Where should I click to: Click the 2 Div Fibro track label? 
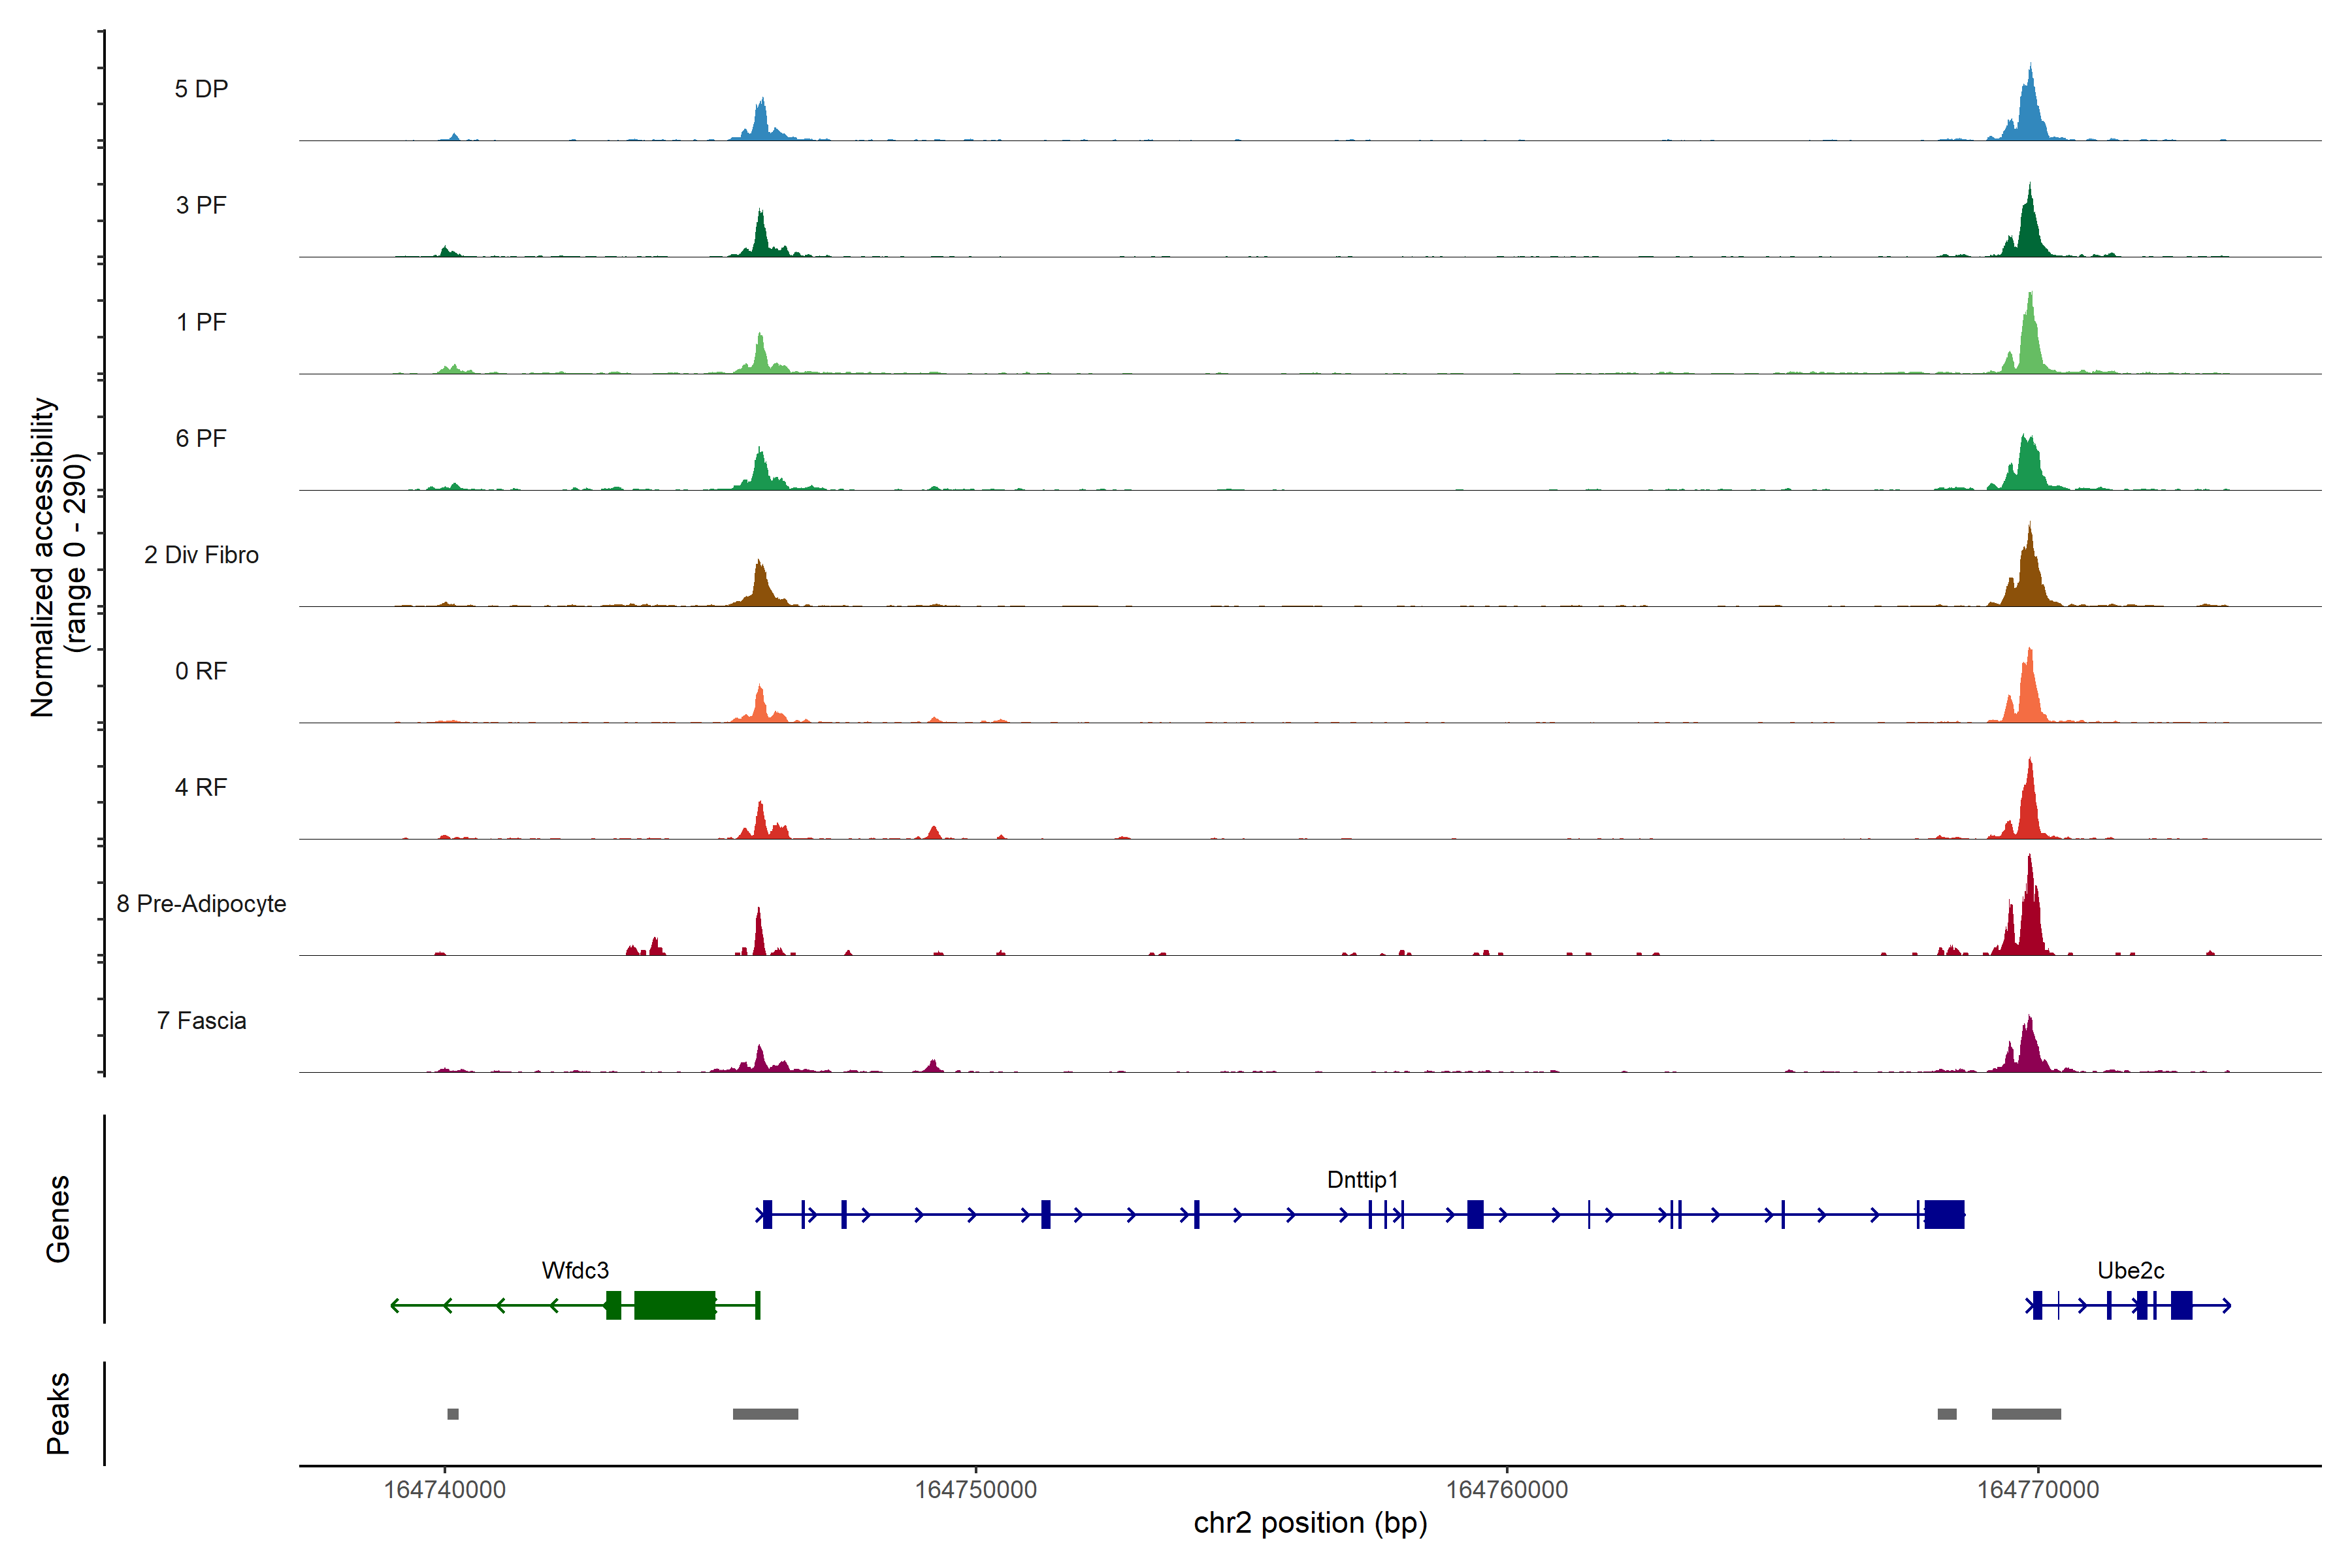tap(201, 554)
